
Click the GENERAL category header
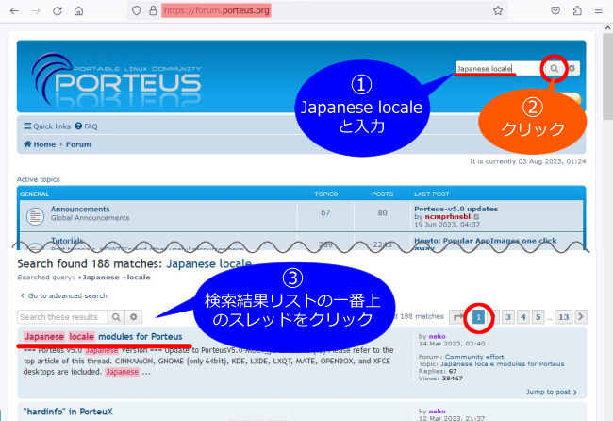tap(34, 194)
